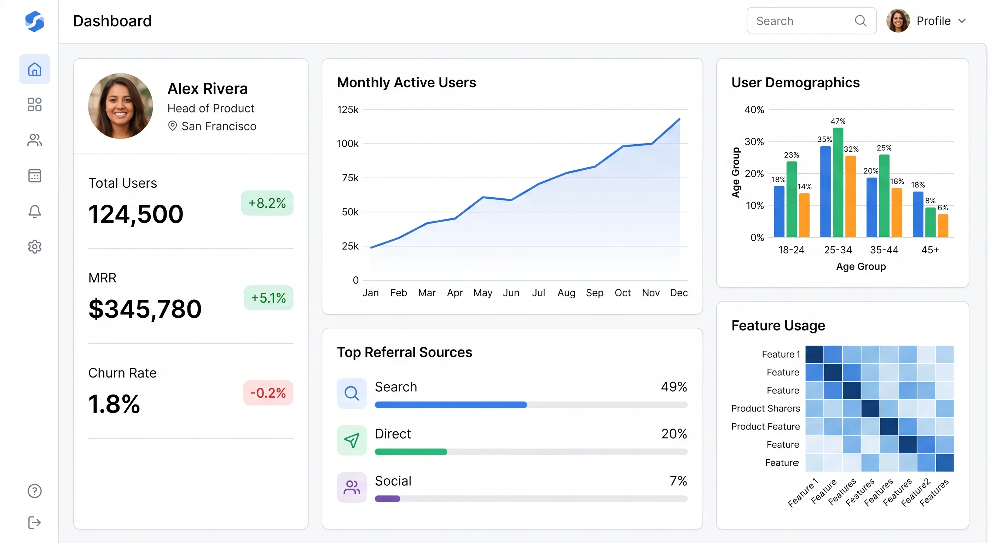Click the Dec label on the chart axis
This screenshot has height=543, width=996.
[x=679, y=293]
